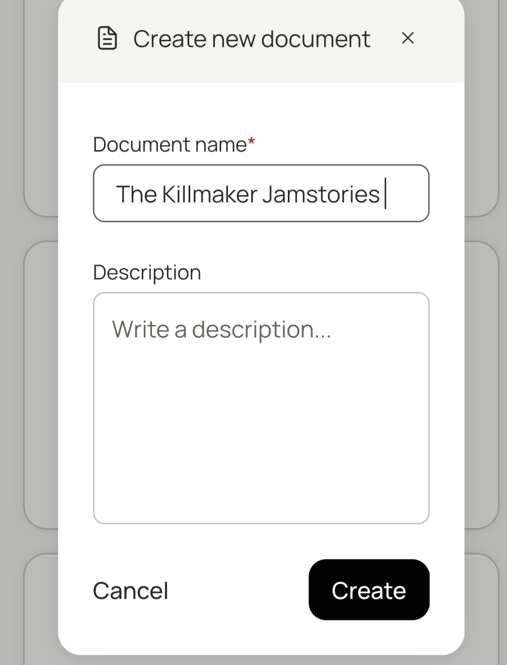Click the Create button
This screenshot has width=507, height=665.
click(x=369, y=589)
